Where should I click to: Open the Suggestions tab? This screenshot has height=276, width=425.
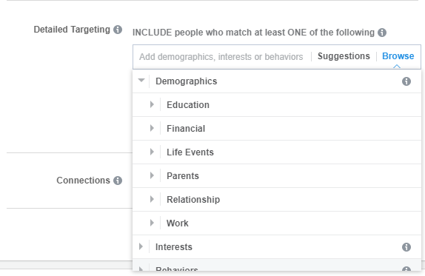344,56
